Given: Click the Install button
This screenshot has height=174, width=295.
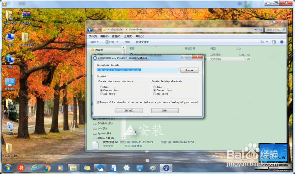Looking at the screenshot, I should 129,111.
